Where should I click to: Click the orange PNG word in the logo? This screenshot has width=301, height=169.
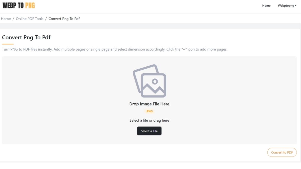point(30,6)
